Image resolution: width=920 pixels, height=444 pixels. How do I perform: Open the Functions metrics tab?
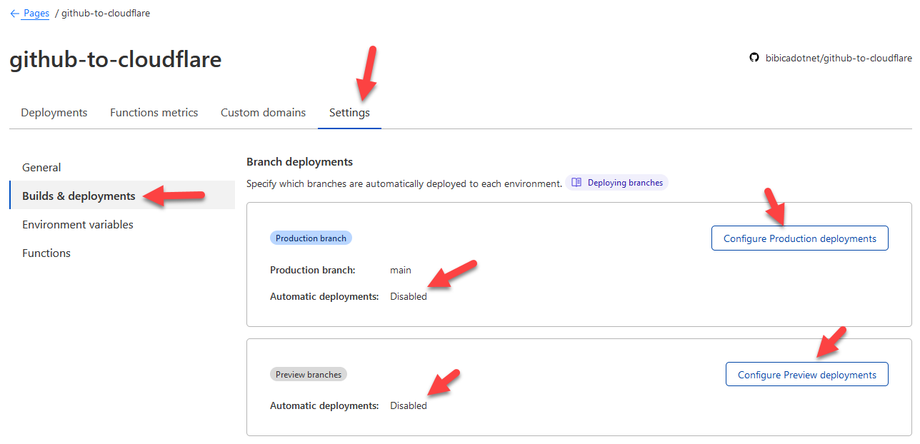[x=154, y=112]
